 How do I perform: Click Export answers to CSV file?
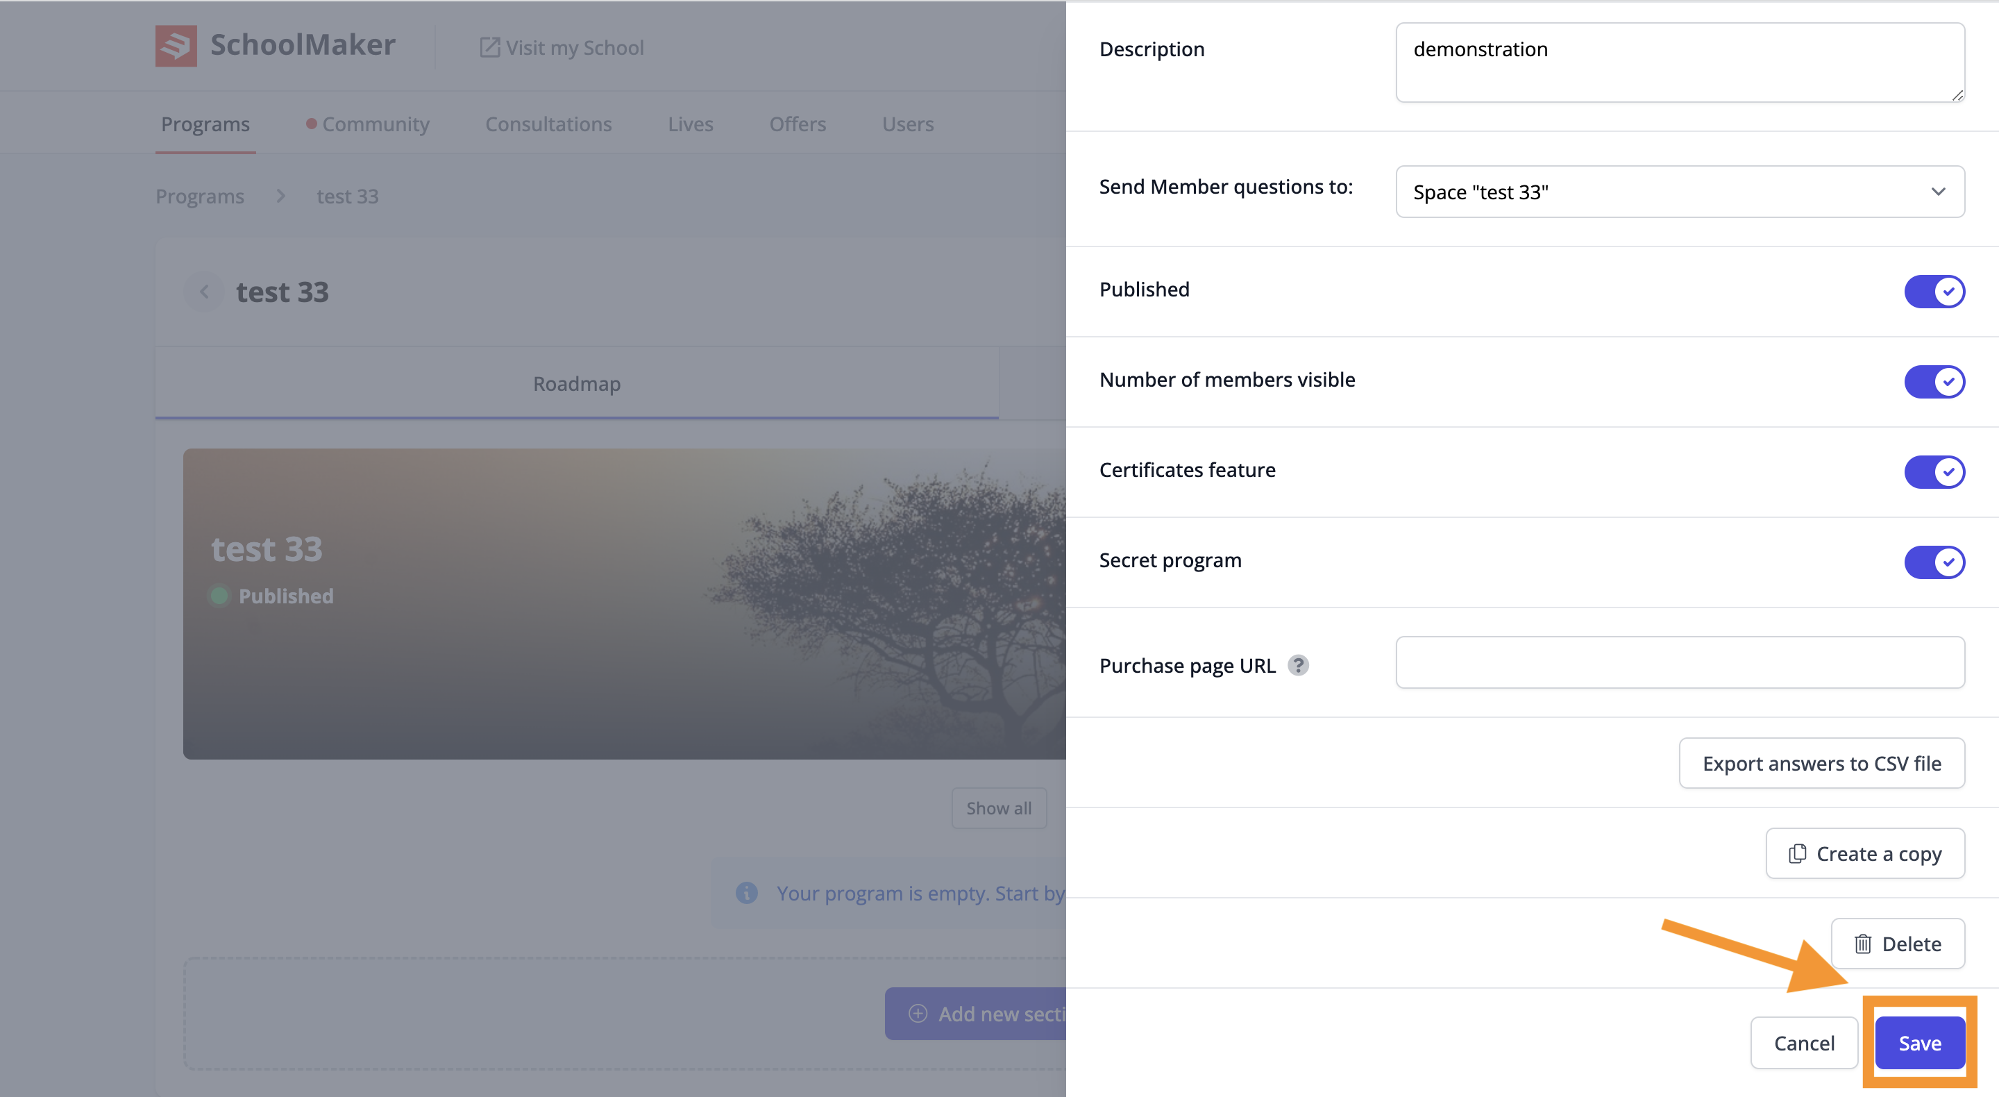click(x=1822, y=763)
